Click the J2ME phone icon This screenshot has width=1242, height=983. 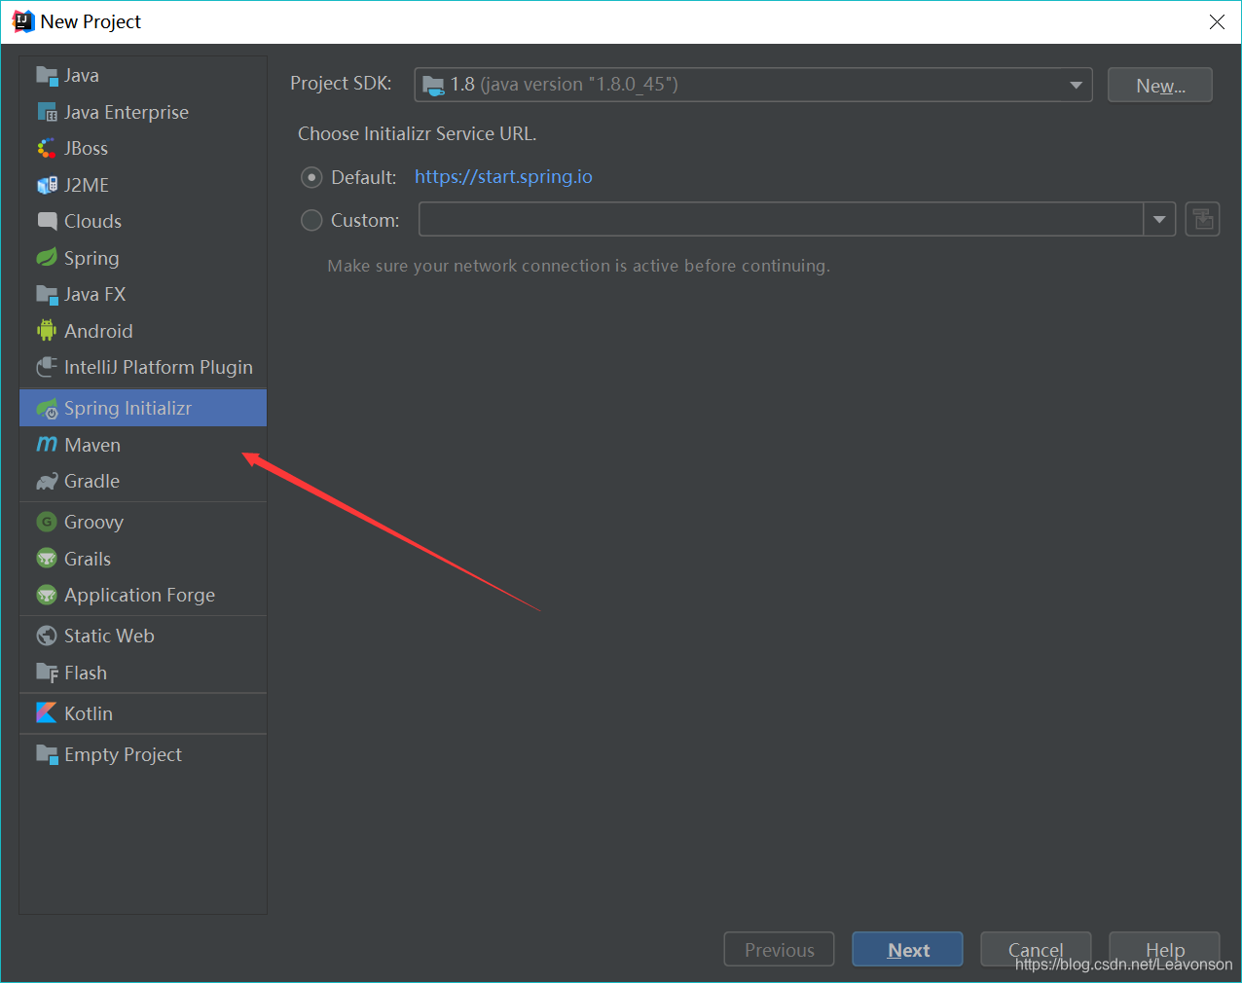(x=47, y=185)
